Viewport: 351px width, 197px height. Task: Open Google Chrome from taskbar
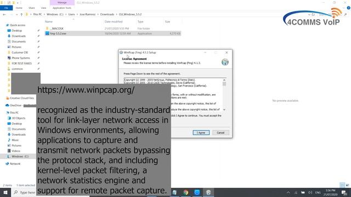[x=185, y=192]
